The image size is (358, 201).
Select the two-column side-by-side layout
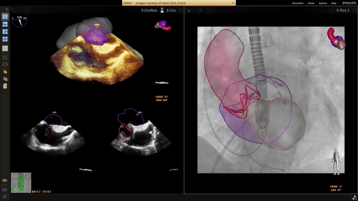pyautogui.click(x=5, y=17)
